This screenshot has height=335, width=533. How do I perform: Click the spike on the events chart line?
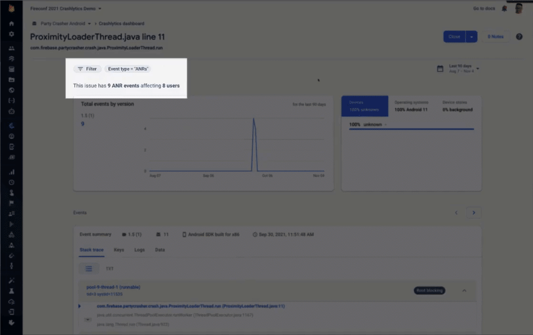[x=254, y=119]
